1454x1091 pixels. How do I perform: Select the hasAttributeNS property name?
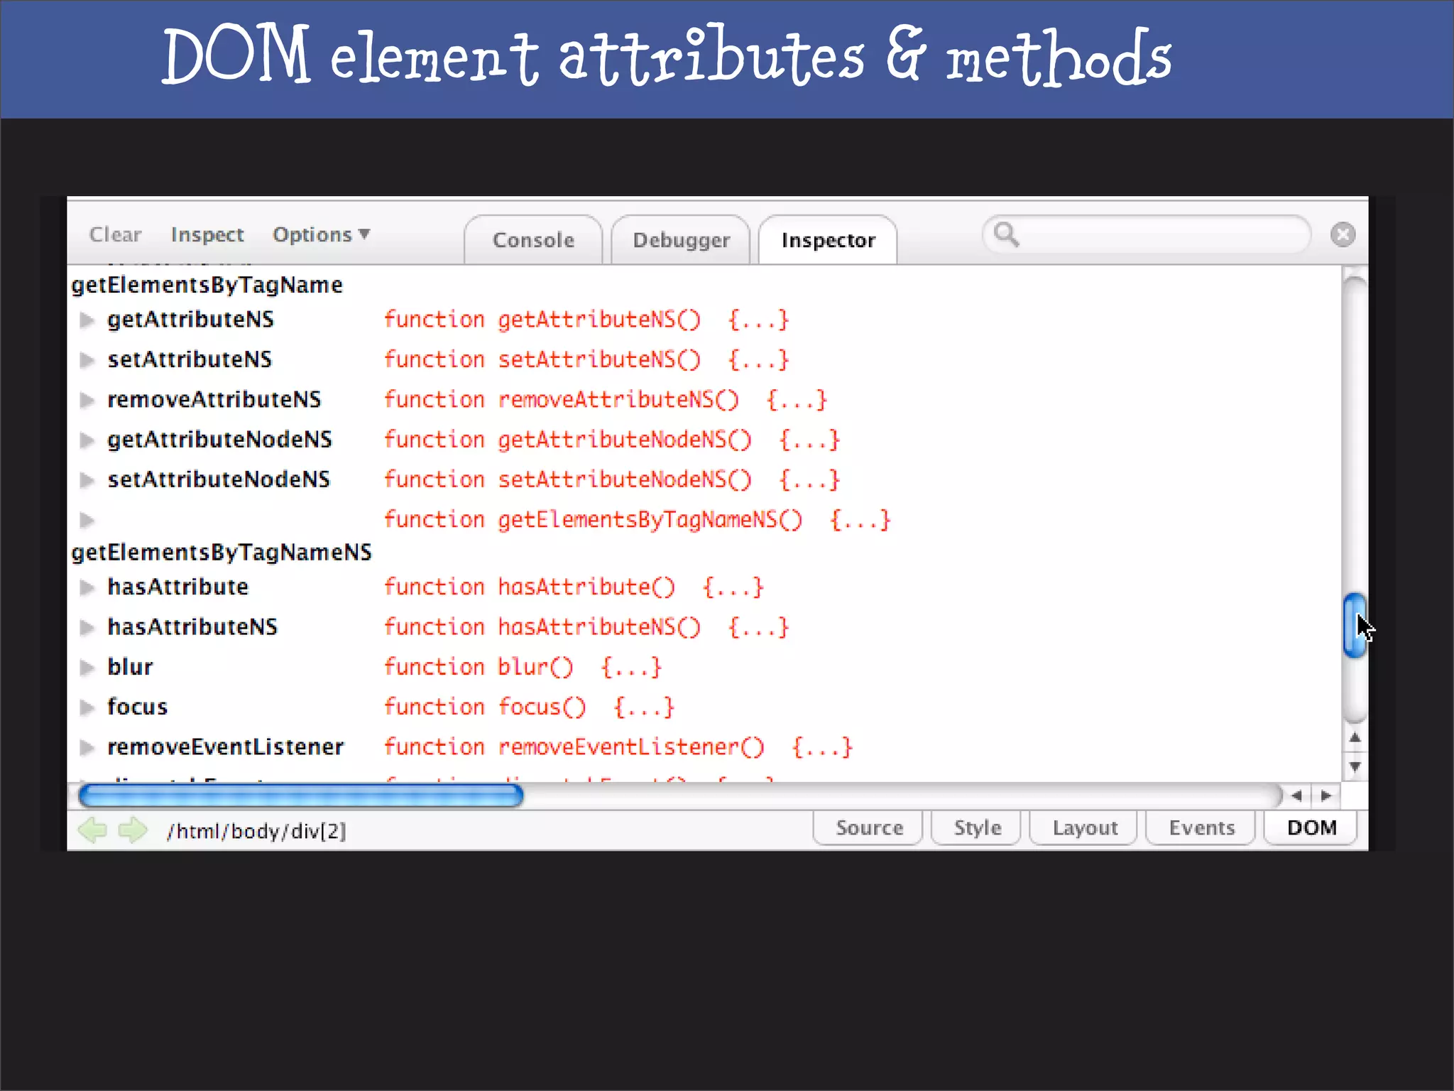coord(192,627)
